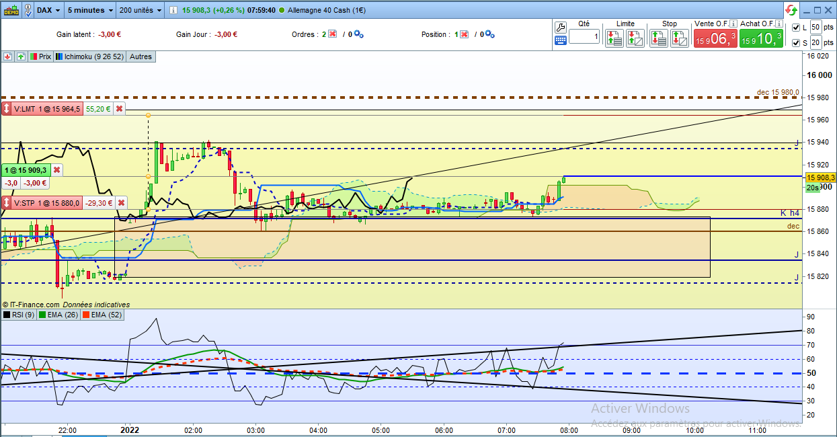Toggle the S stop checkbox
The height and width of the screenshot is (437, 837).
[796, 43]
